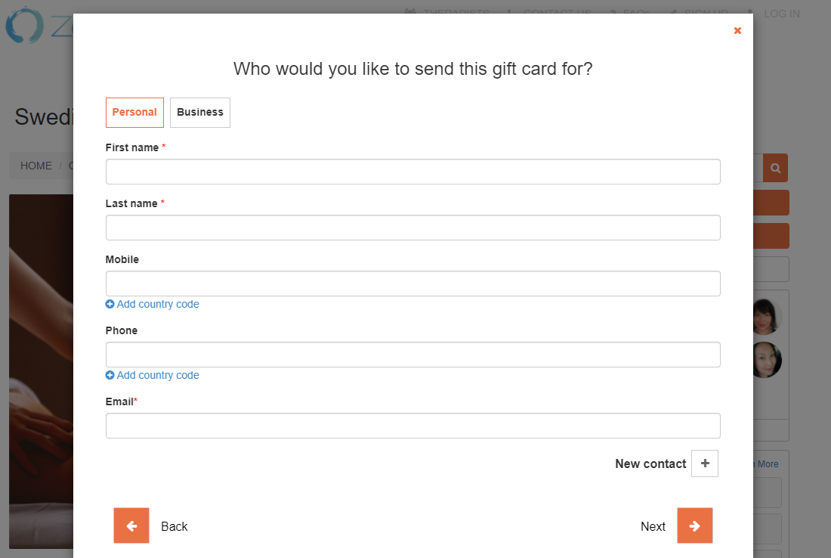Screen dimensions: 831x558
Task: Open the LOG IN menu item
Action: (781, 14)
